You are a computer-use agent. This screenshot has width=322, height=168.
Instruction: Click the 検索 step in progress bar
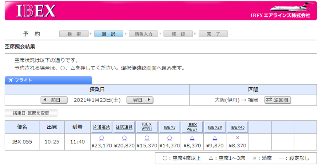[x=74, y=34]
